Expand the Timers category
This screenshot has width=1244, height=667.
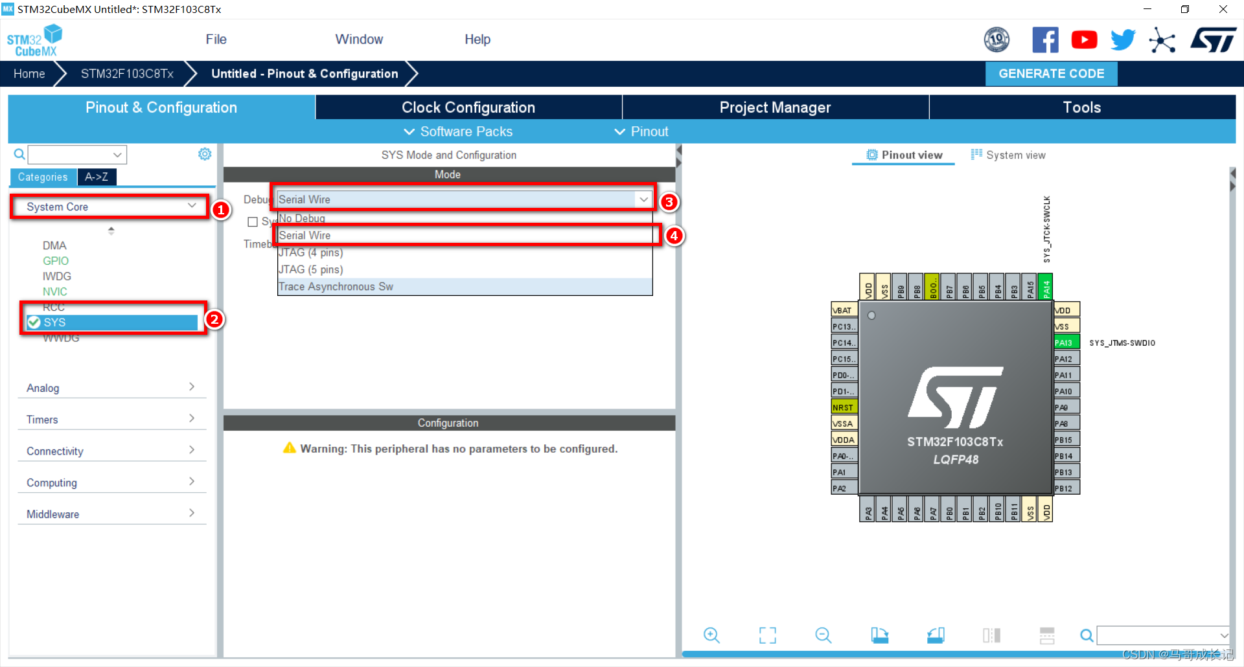tap(111, 419)
